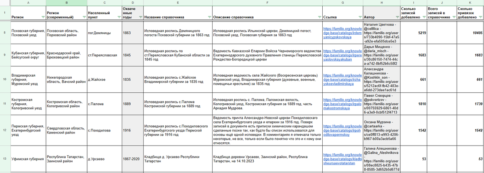
Task: Select column G header
Action: click(342, 2)
